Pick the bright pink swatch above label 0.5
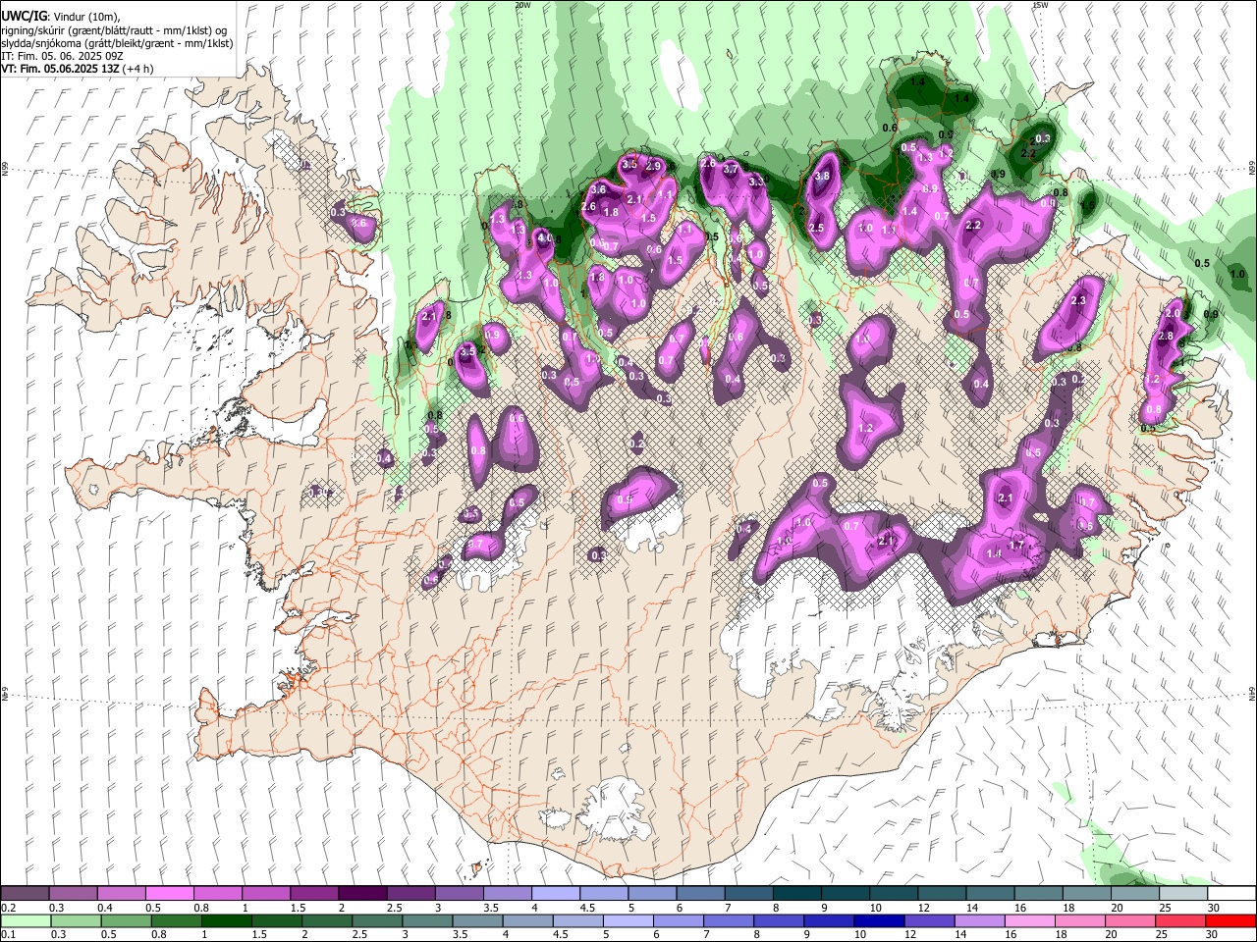 tap(170, 893)
